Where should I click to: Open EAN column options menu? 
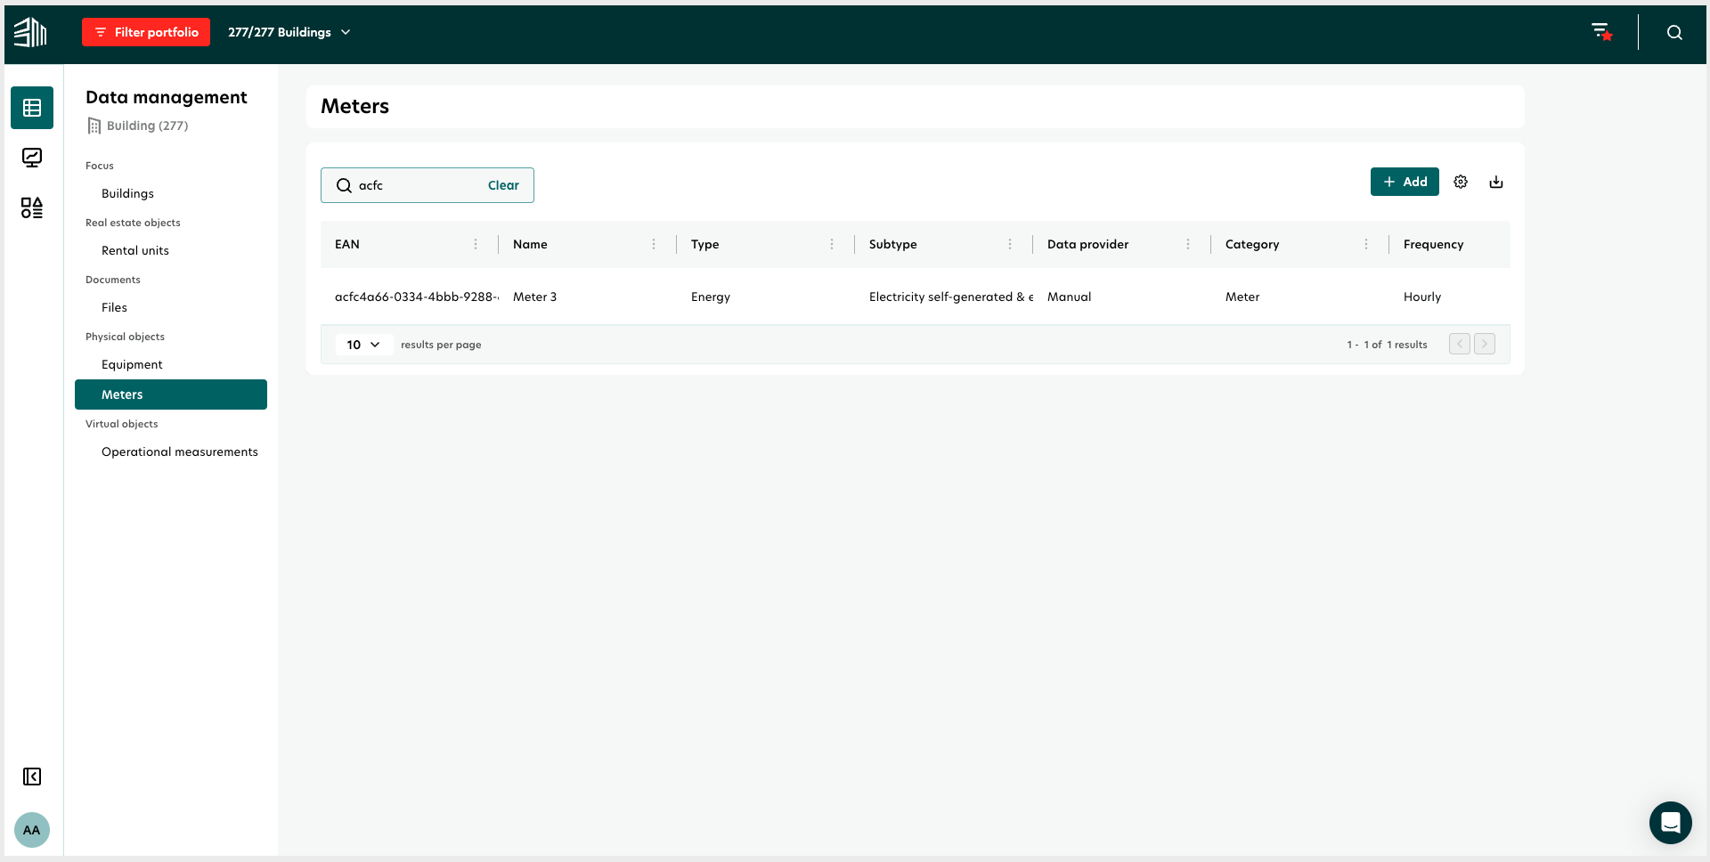coord(476,244)
